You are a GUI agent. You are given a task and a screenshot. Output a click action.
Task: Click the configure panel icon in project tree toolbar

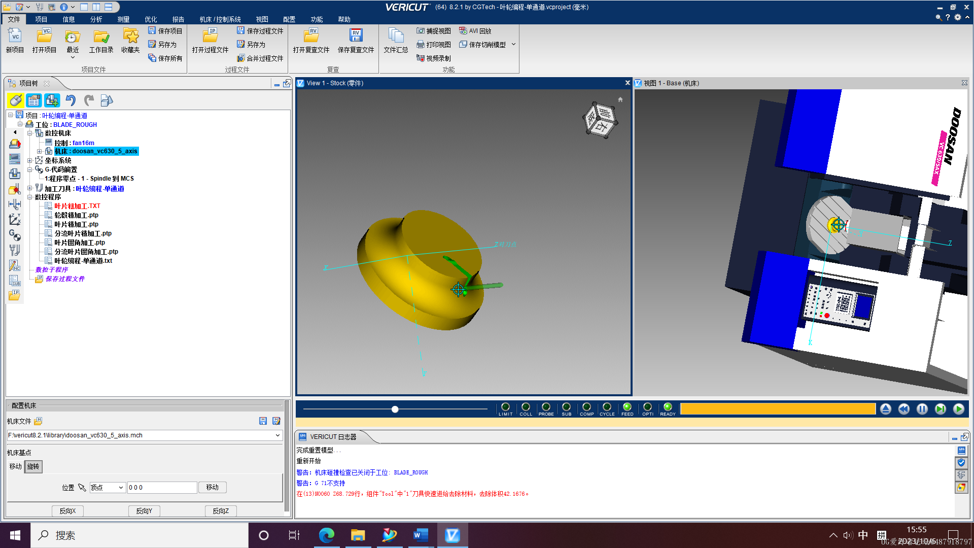click(33, 100)
